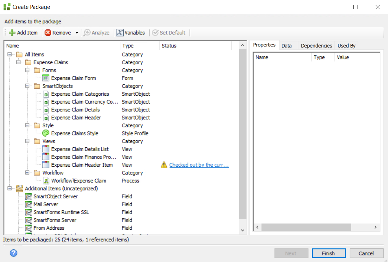
Task: Click the Mail Server field icon
Action: [28, 204]
